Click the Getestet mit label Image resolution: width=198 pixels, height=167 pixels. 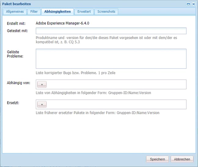[17, 31]
